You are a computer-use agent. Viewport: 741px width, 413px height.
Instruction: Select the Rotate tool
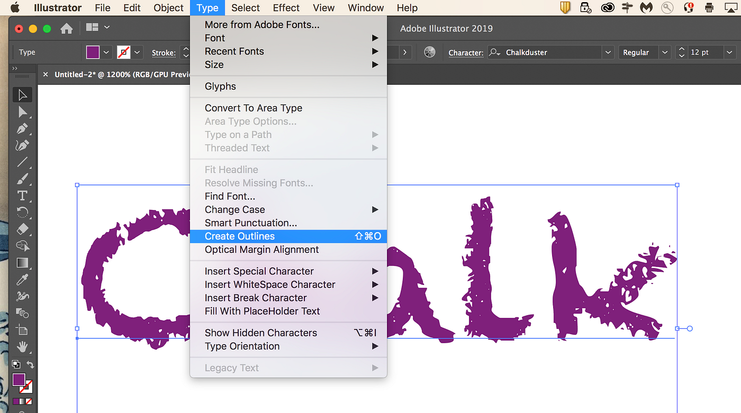(22, 213)
